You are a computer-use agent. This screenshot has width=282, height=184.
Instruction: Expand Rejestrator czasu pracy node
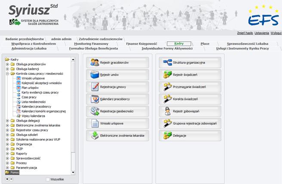(x=7, y=130)
